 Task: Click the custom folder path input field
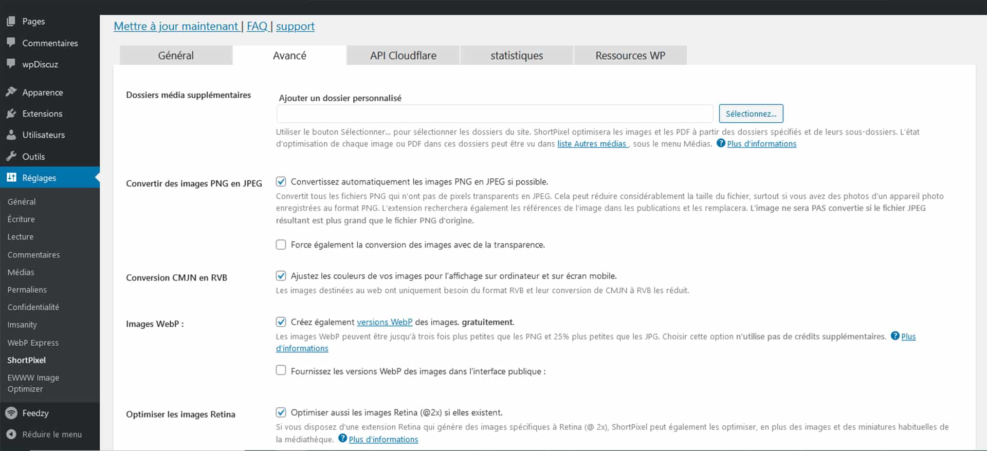point(495,114)
